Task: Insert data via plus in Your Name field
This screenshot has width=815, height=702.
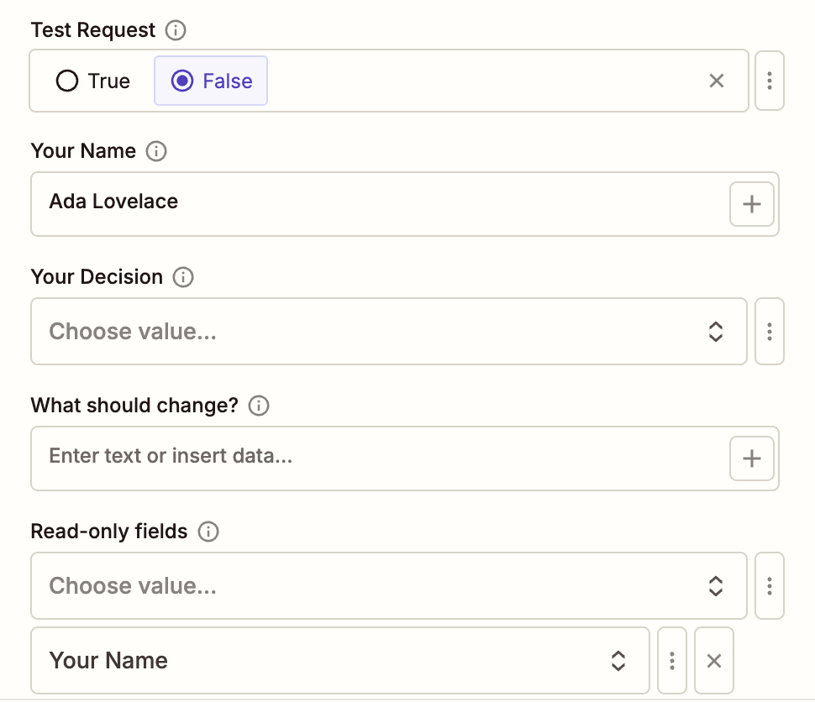Action: coord(752,204)
